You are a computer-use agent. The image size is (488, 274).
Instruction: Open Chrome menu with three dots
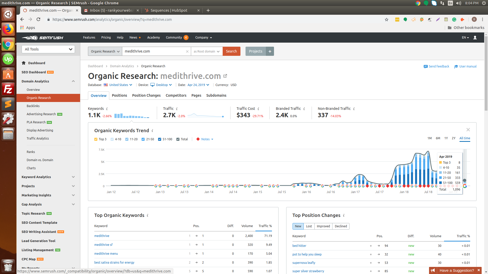coord(482,20)
